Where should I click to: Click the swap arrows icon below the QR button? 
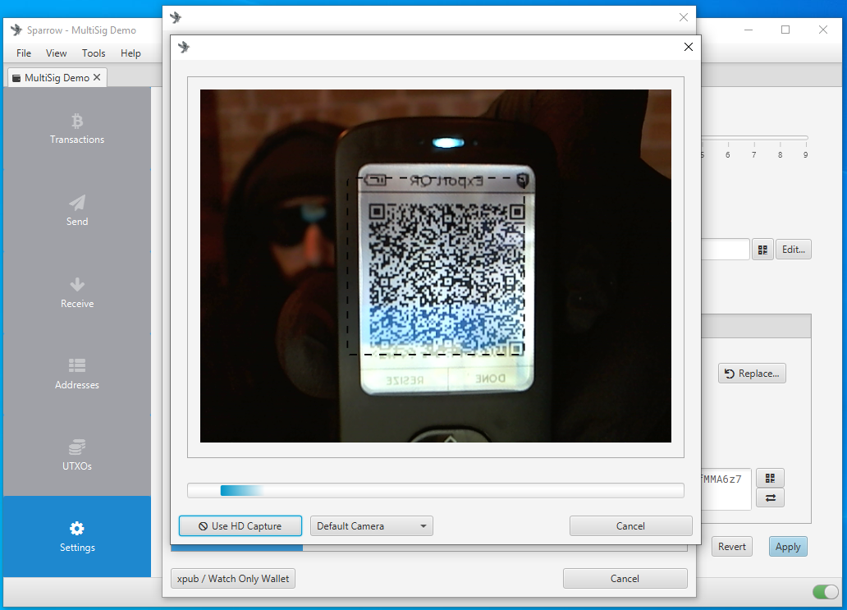[x=770, y=498]
